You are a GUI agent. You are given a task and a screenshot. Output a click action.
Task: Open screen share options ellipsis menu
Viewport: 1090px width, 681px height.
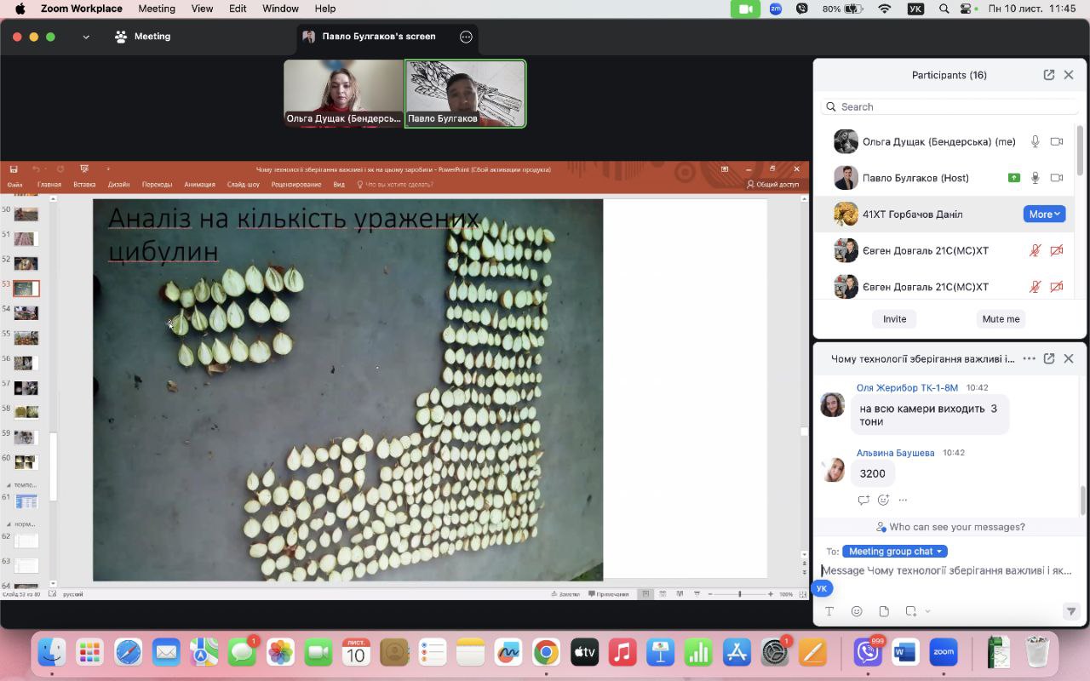click(x=466, y=37)
